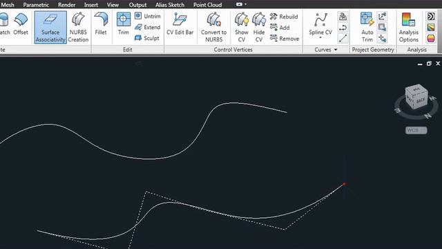Screen dimensions: 442x249
Task: Click Hide CV to hide control vertices
Action: 259,28
